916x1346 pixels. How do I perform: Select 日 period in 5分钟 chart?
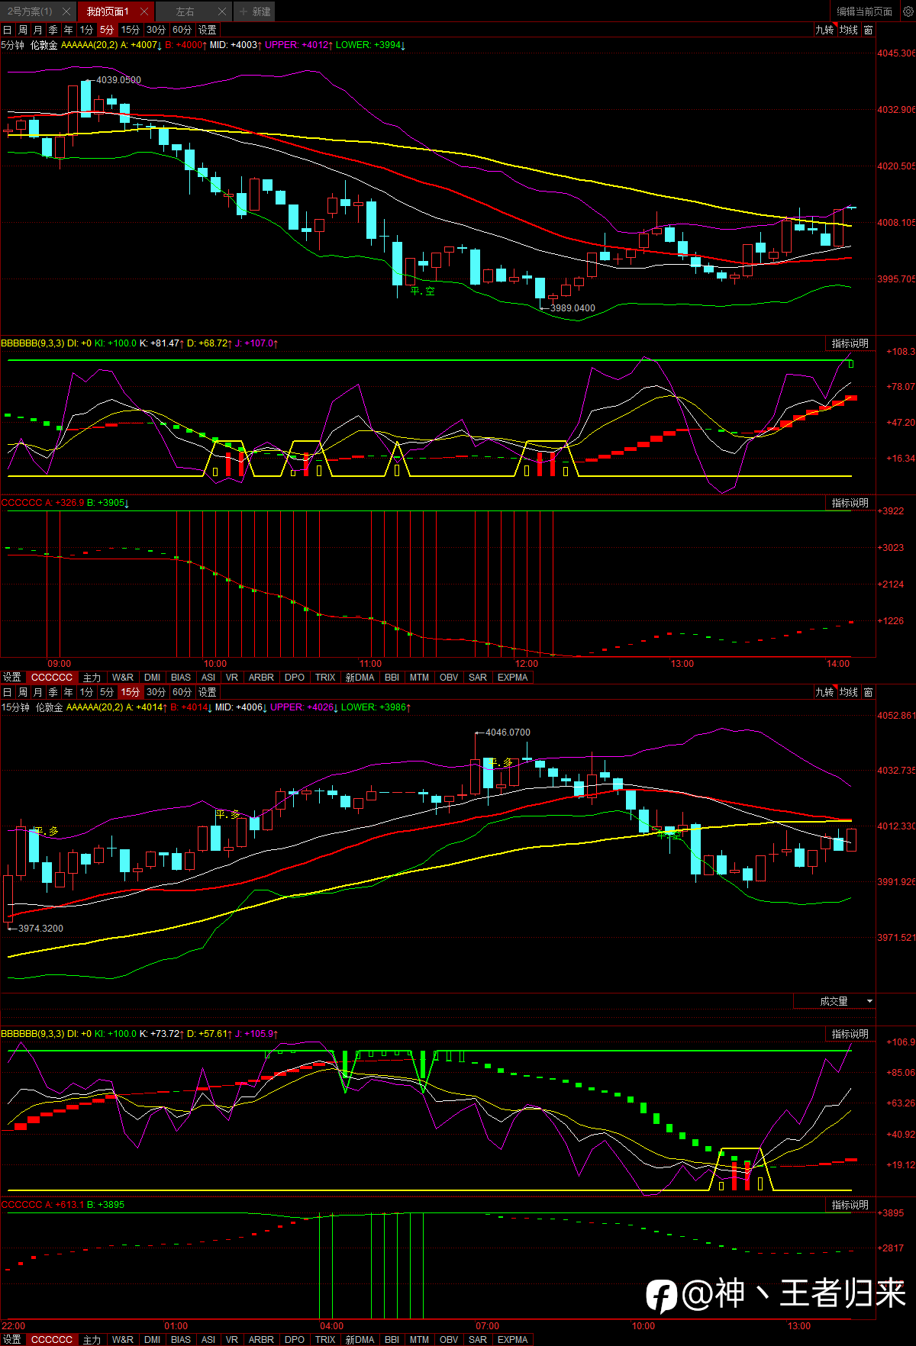[8, 30]
